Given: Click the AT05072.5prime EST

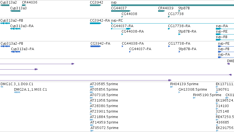Looking at the screenshot, I should 92,131.
